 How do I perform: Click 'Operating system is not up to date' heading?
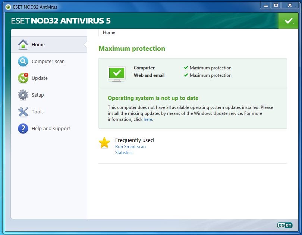[x=153, y=98]
